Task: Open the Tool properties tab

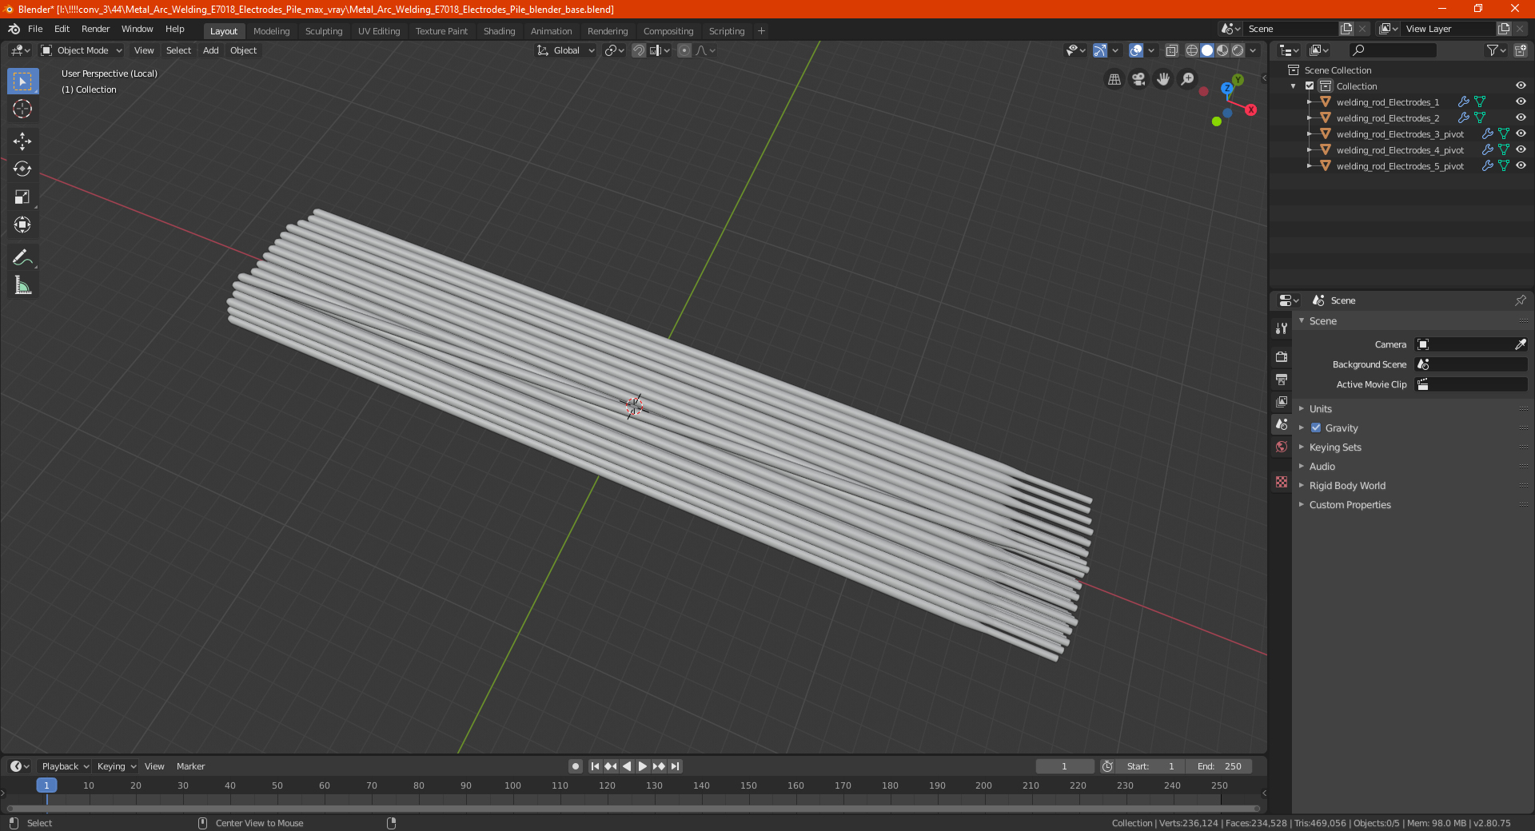Action: pos(1282,328)
